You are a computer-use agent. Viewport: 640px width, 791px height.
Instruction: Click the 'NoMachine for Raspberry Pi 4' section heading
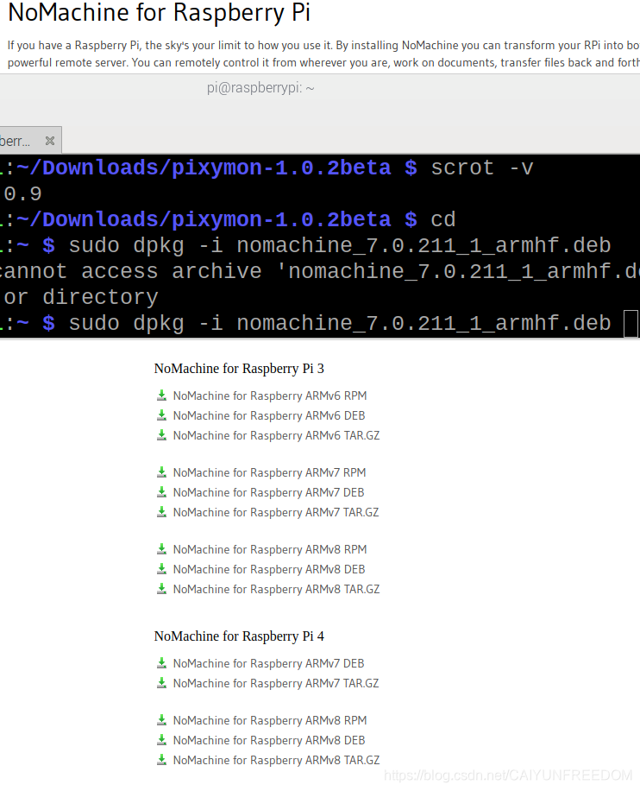coord(239,636)
